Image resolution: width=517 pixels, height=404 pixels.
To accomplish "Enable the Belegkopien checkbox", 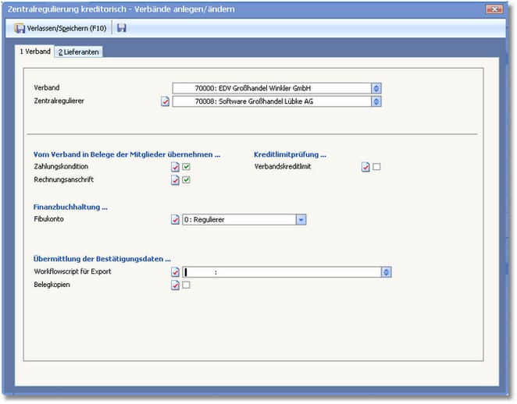I will [187, 285].
